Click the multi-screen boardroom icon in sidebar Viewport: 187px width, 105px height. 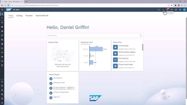pyautogui.click(x=2, y=36)
